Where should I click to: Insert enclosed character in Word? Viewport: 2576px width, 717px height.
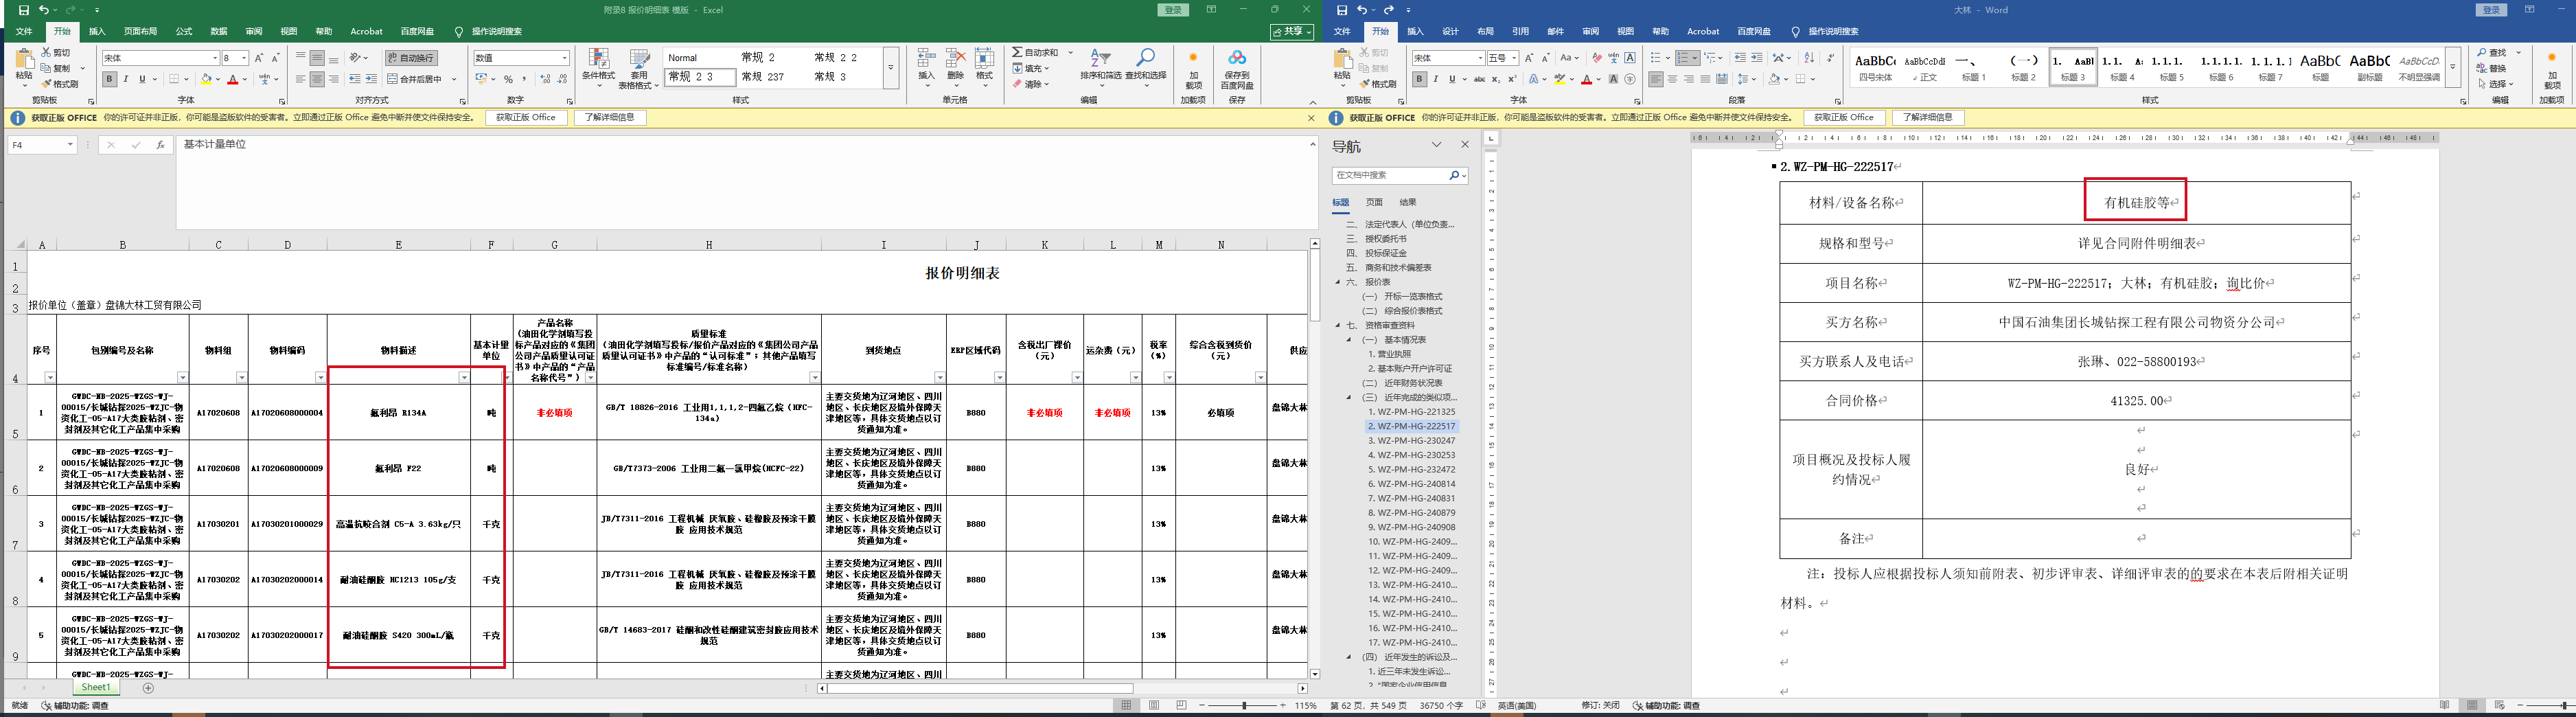pos(1630,79)
